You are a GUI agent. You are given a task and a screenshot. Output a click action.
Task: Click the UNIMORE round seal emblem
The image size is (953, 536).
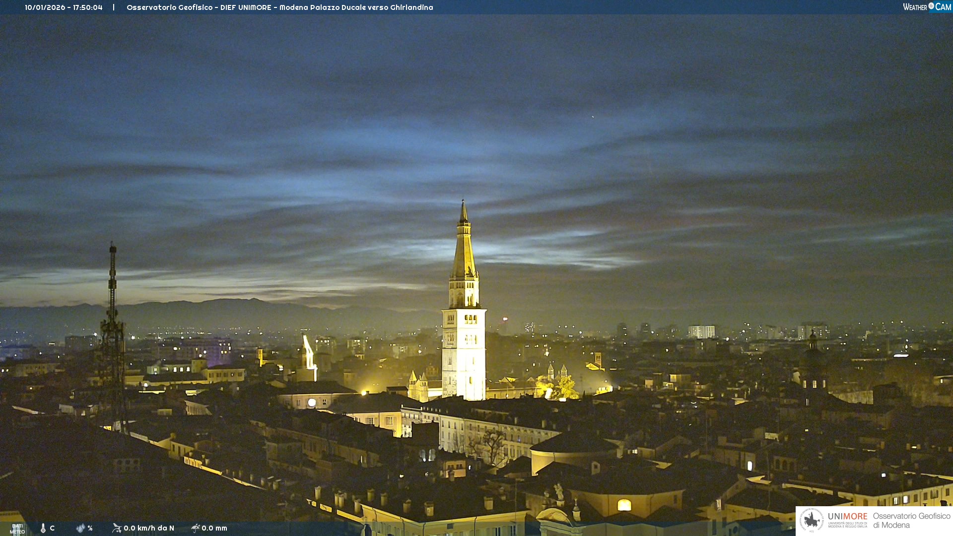[x=811, y=520]
